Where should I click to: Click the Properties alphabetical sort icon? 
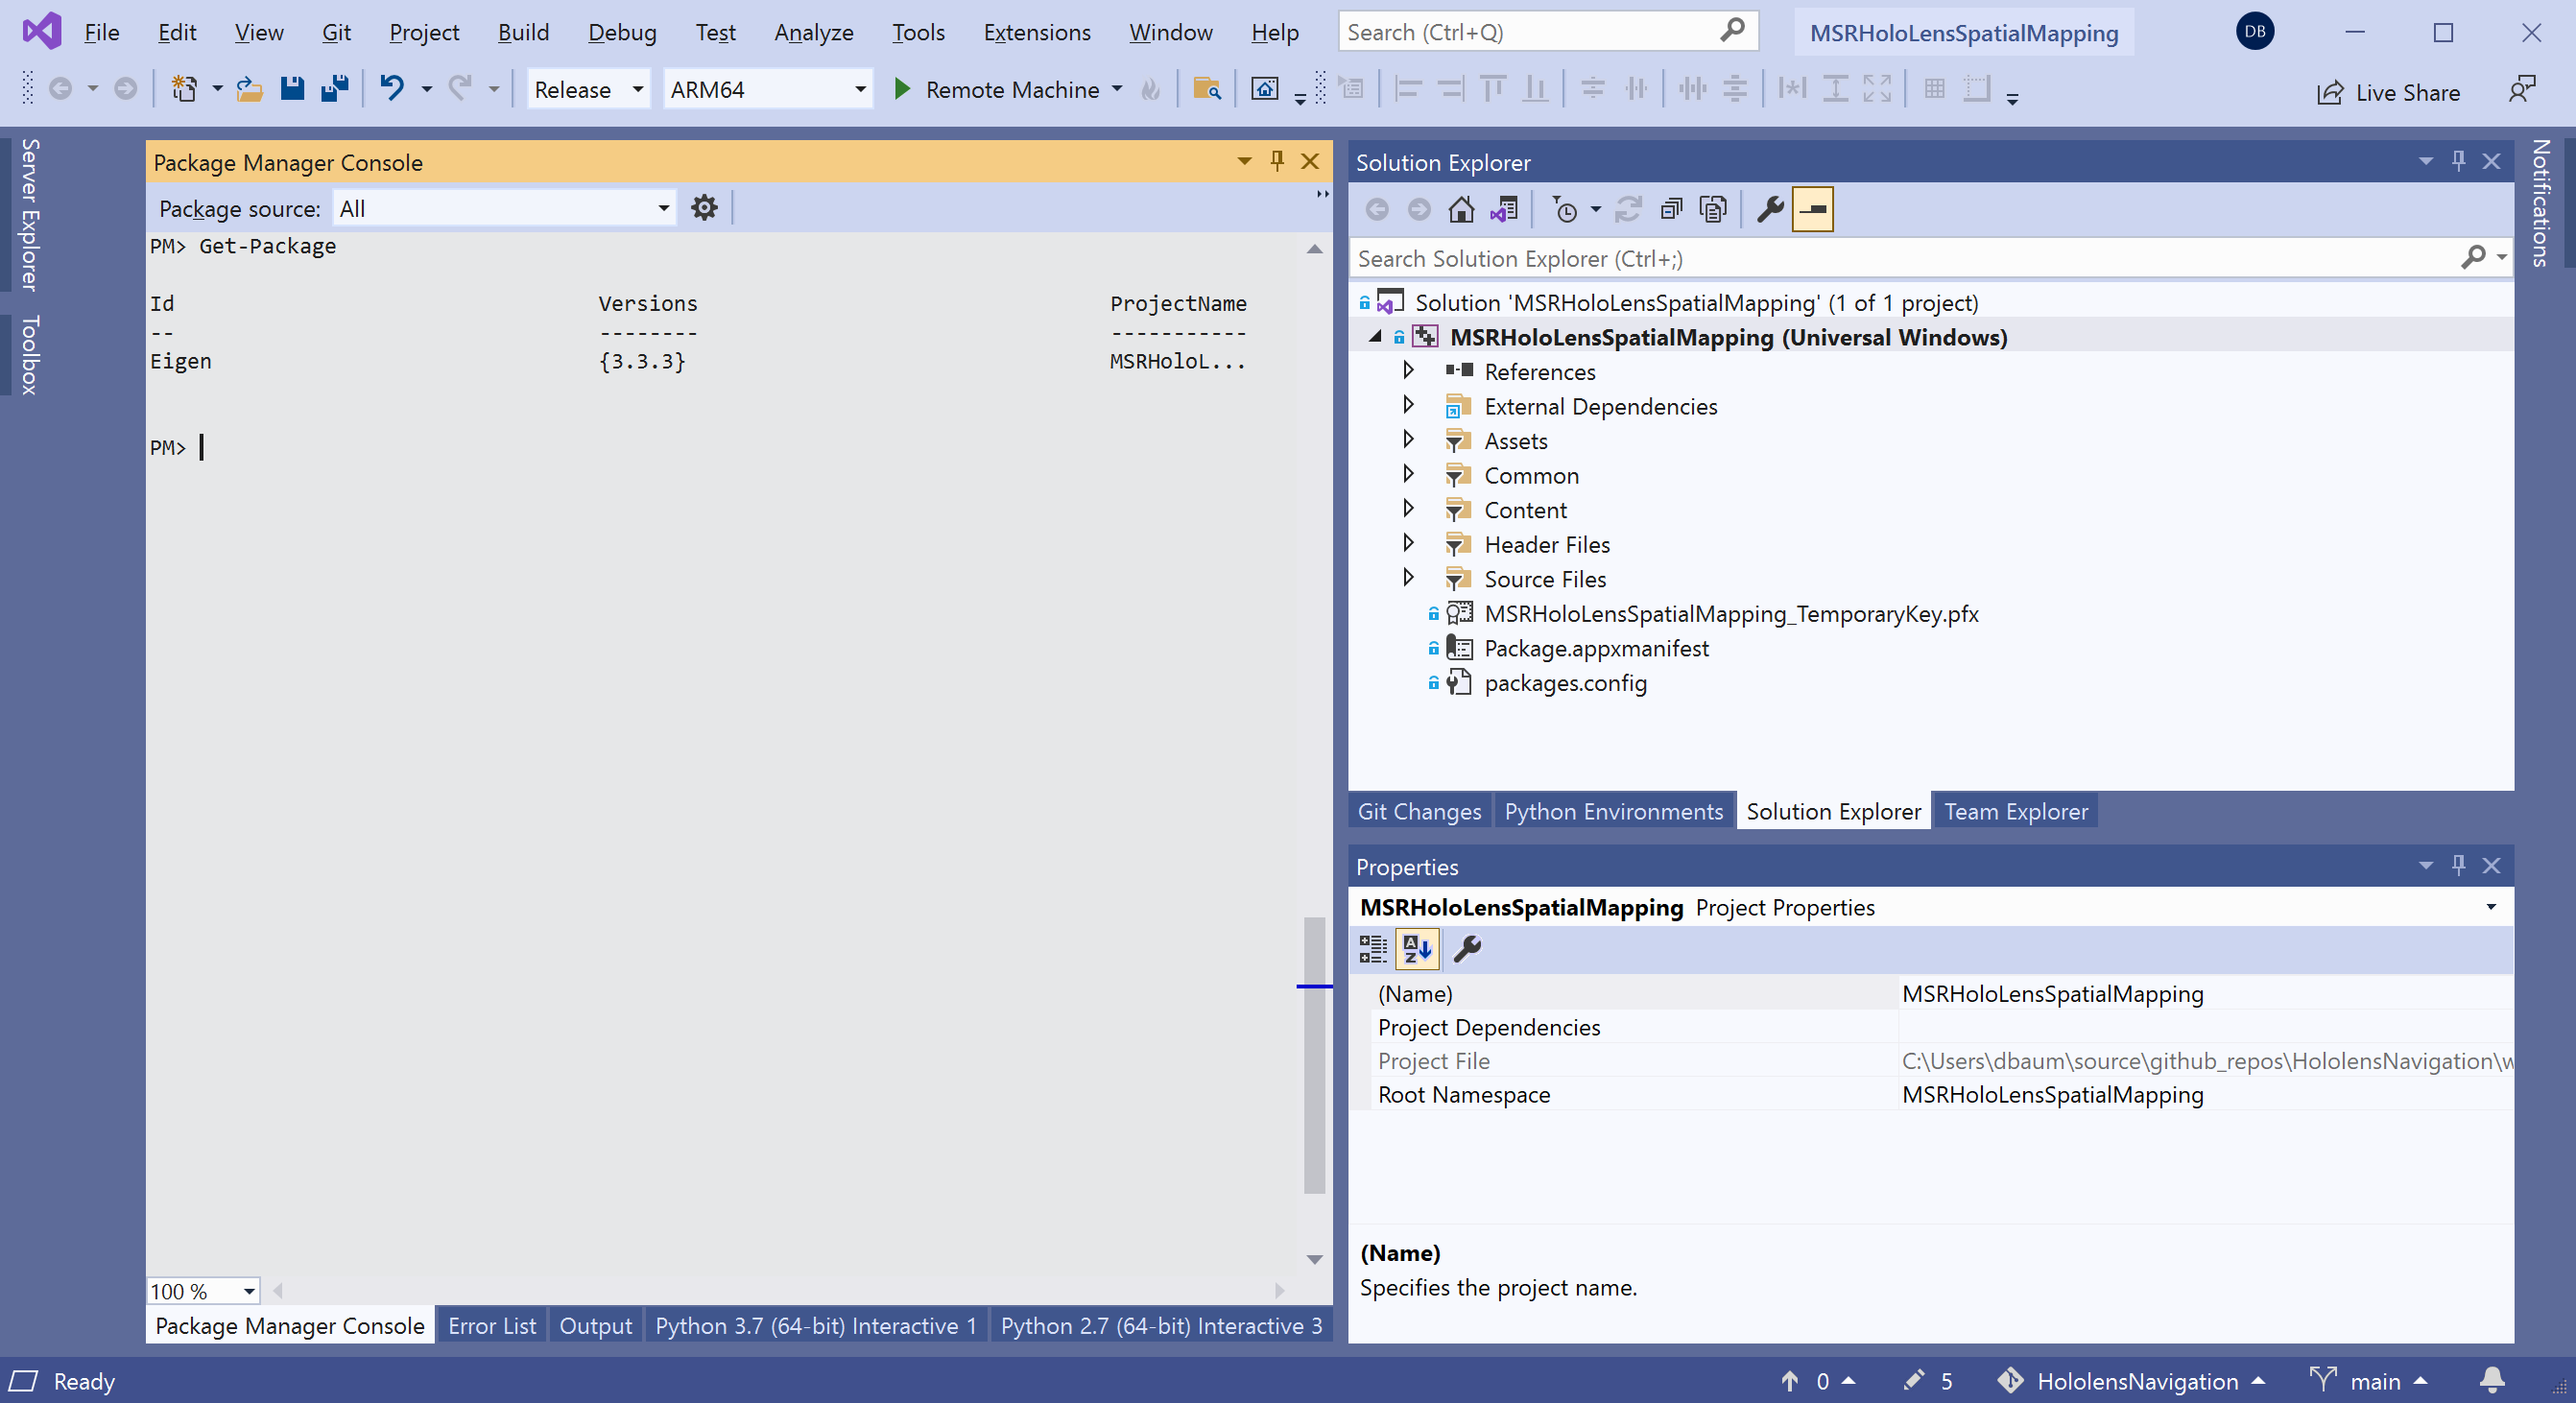(x=1417, y=948)
